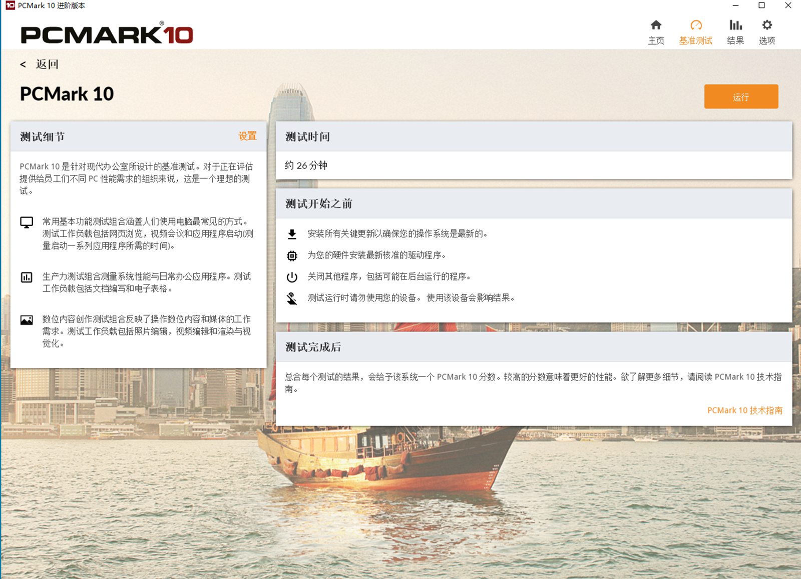Minimize the PCMark 10 window
The height and width of the screenshot is (579, 801).
click(735, 5)
